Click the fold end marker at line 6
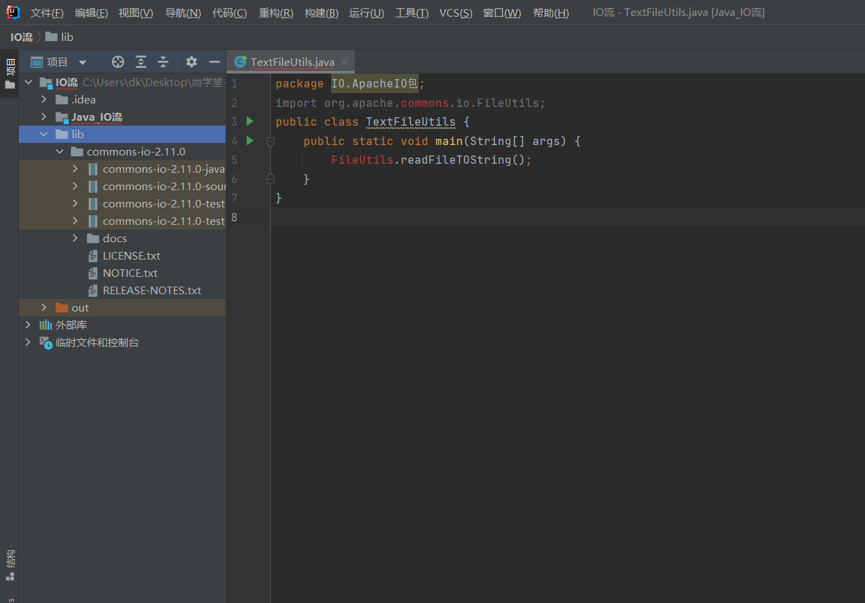 pos(271,179)
